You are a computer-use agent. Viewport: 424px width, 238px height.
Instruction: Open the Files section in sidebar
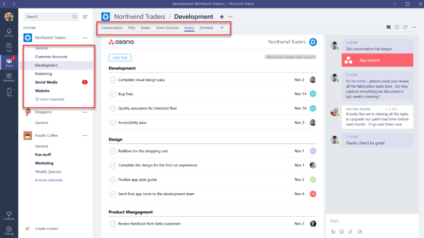[x=9, y=92]
